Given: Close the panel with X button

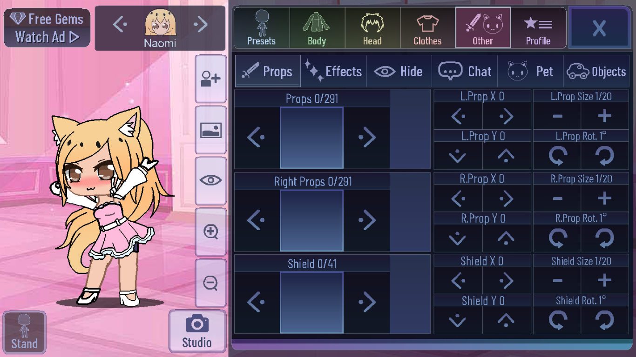Looking at the screenshot, I should coord(599,28).
